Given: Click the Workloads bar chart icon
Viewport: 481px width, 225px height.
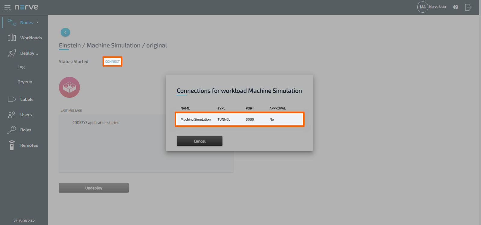Looking at the screenshot, I should (12, 37).
